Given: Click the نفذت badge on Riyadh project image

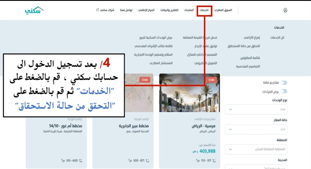Looking at the screenshot, I should tap(211, 80).
